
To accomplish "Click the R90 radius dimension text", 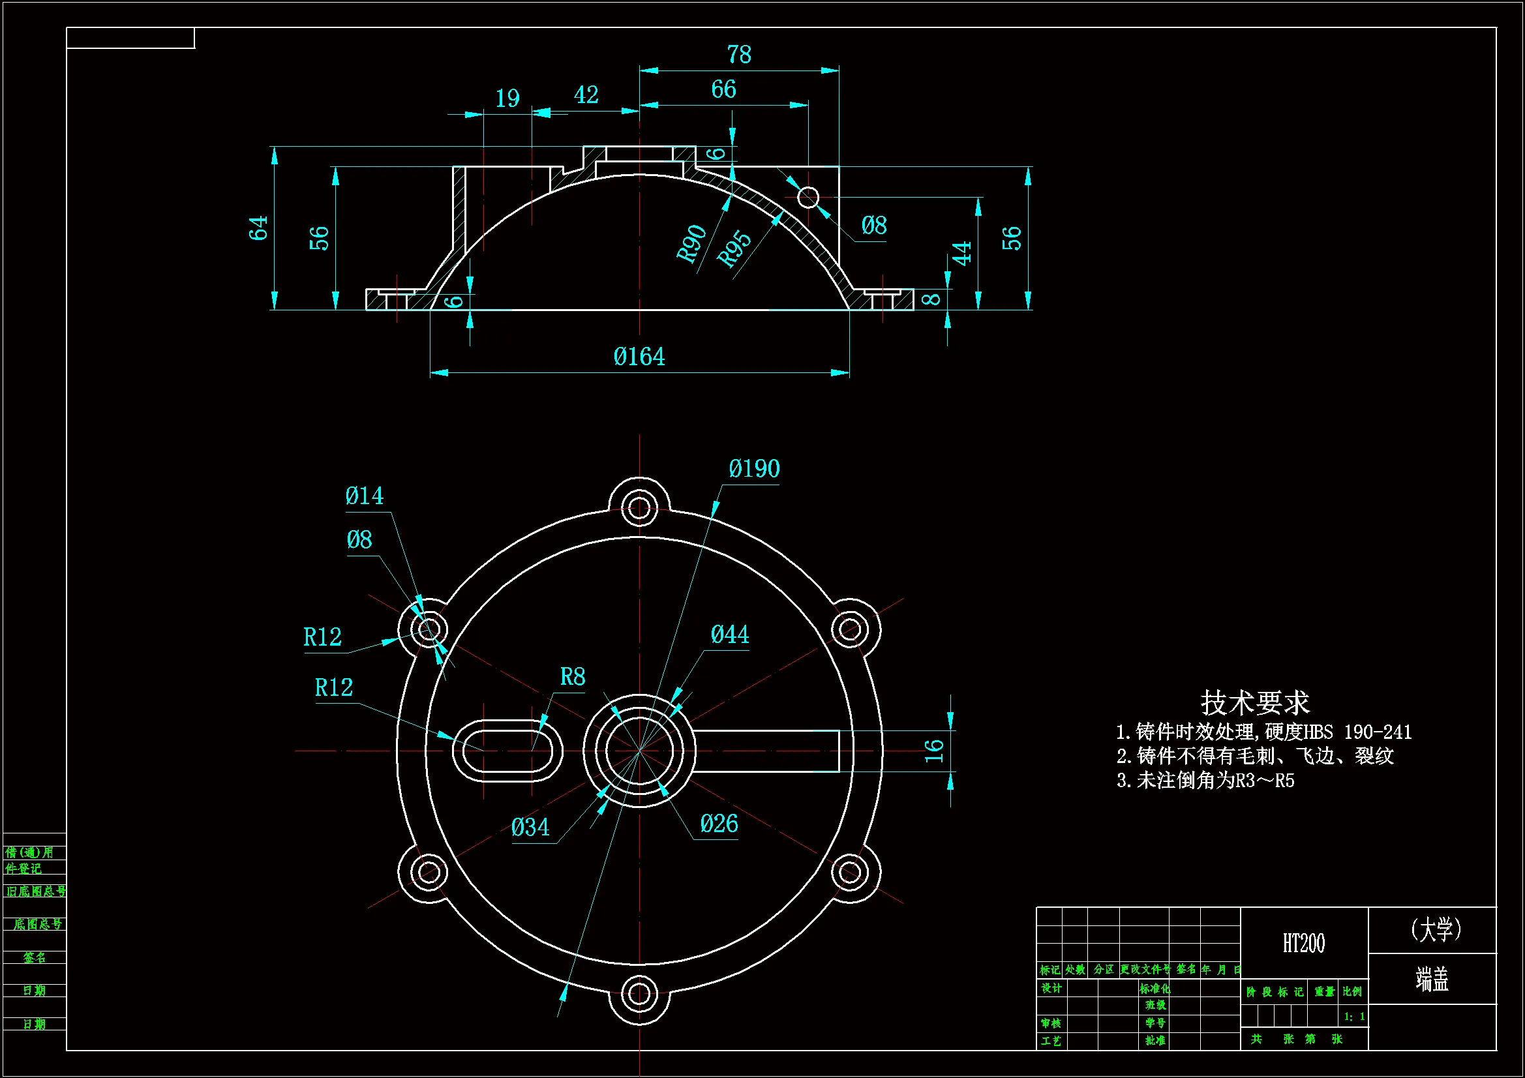I will point(691,243).
